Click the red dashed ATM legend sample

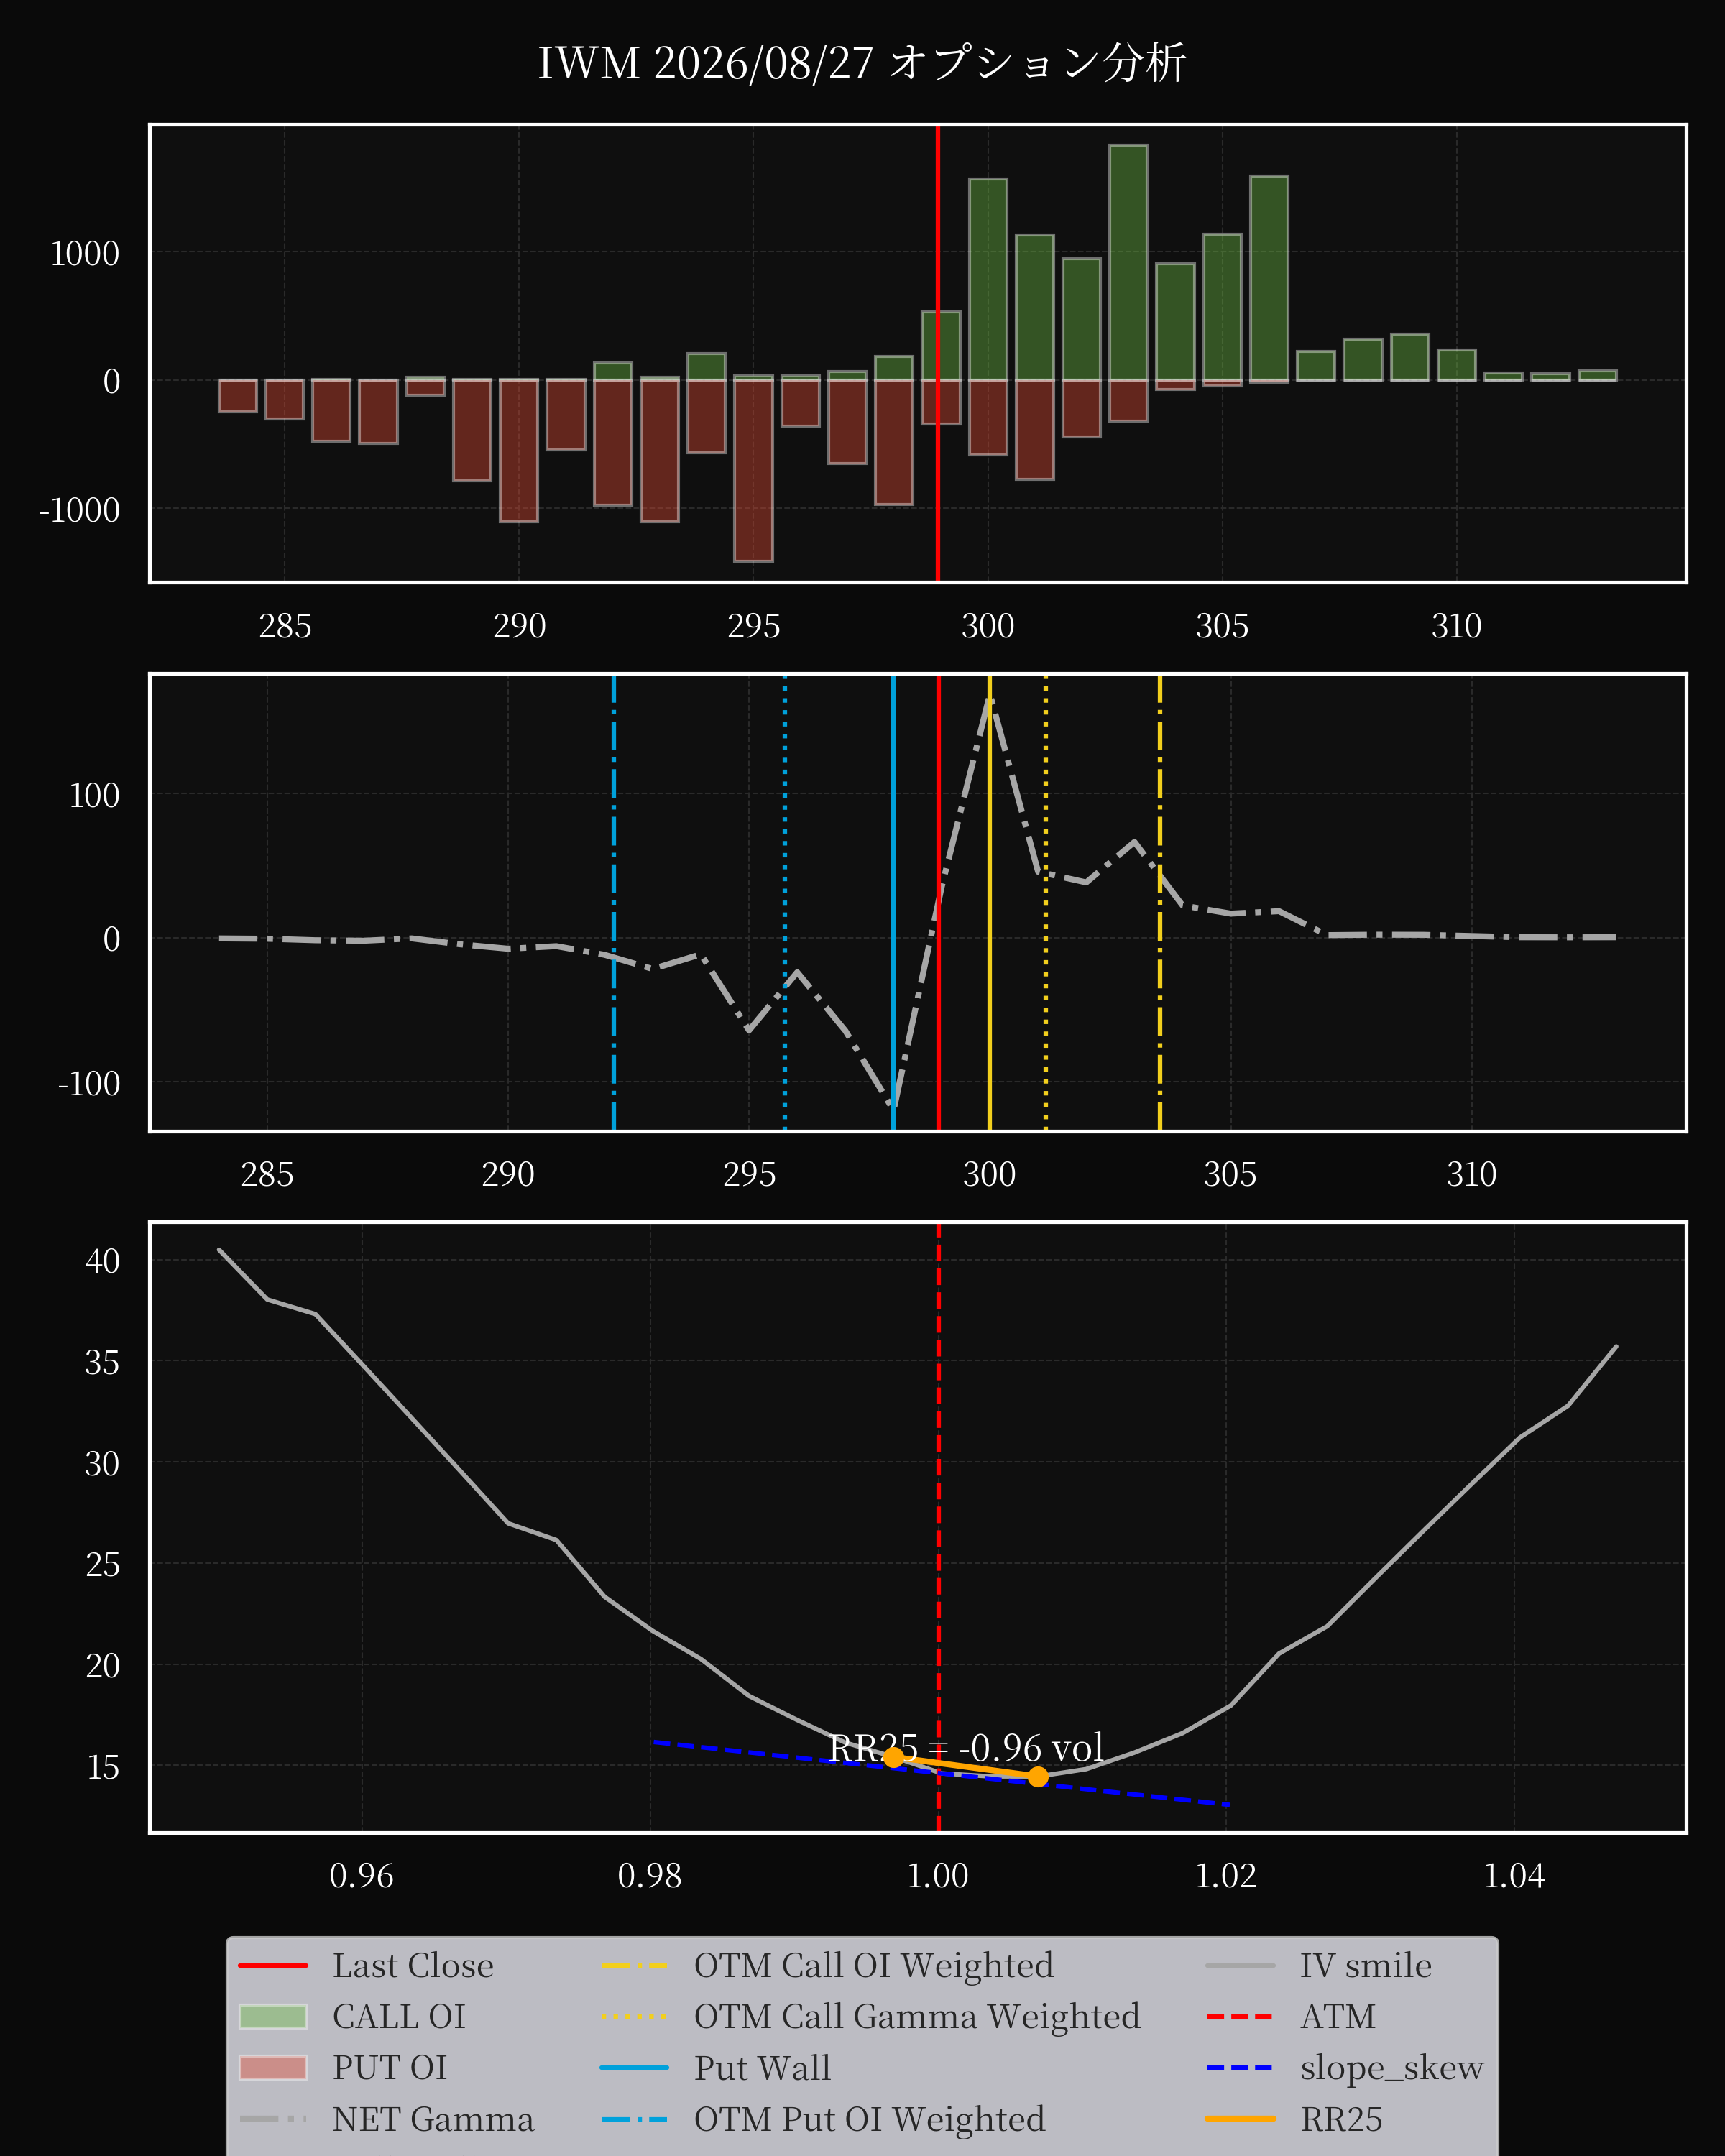pos(1240,2017)
